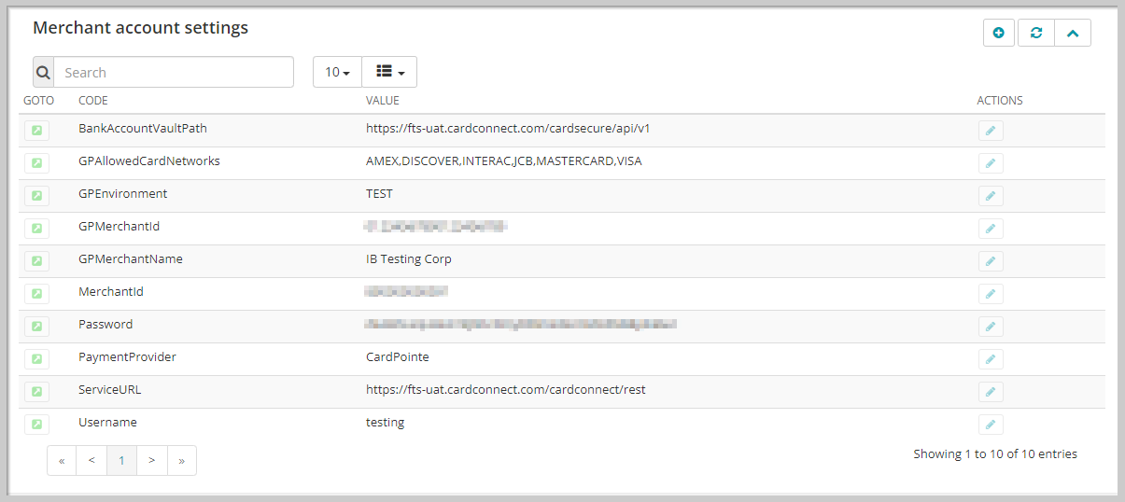
Task: Edit the Username row
Action: coord(991,425)
